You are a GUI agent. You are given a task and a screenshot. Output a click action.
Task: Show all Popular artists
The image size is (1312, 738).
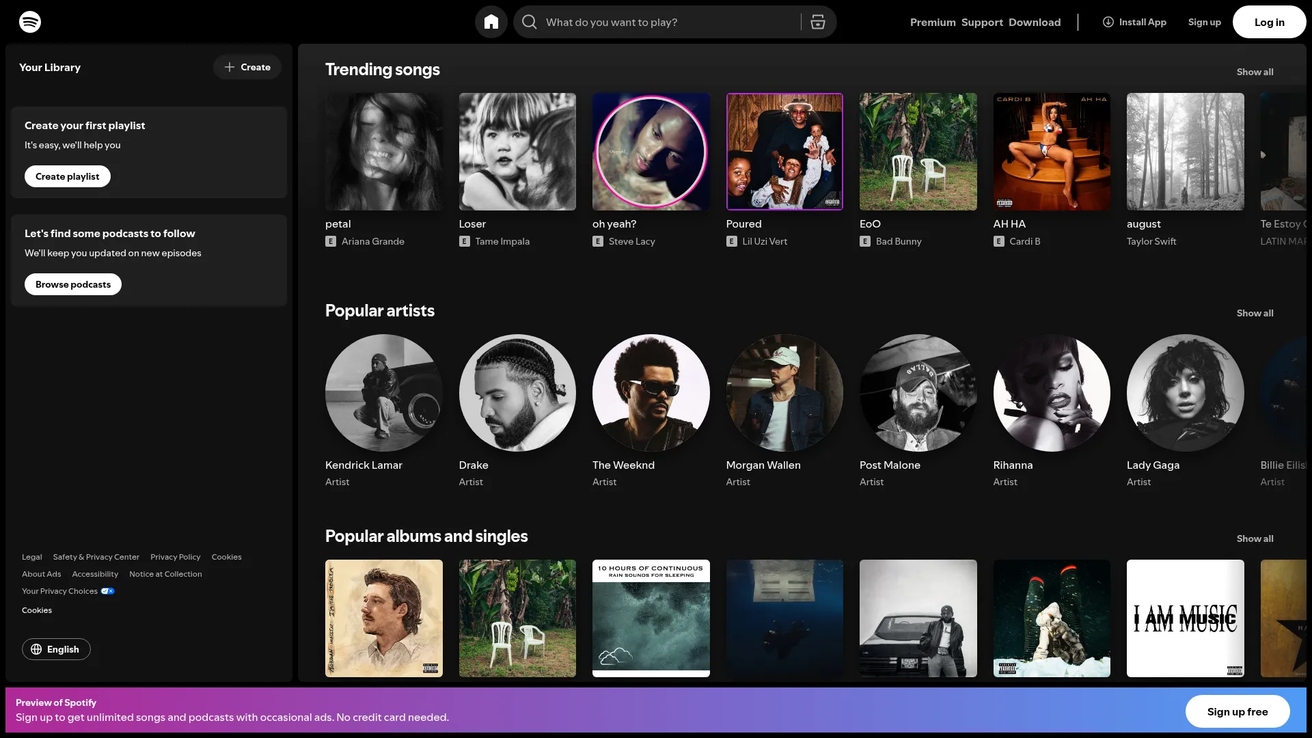point(1255,313)
